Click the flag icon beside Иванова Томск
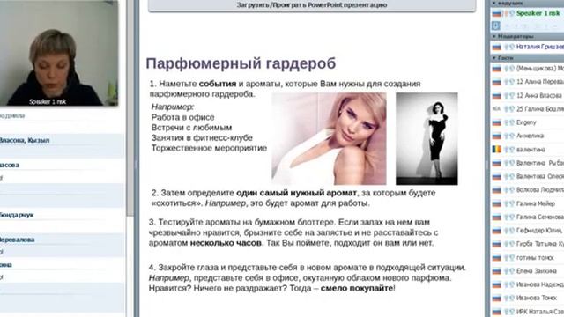 tap(497, 299)
